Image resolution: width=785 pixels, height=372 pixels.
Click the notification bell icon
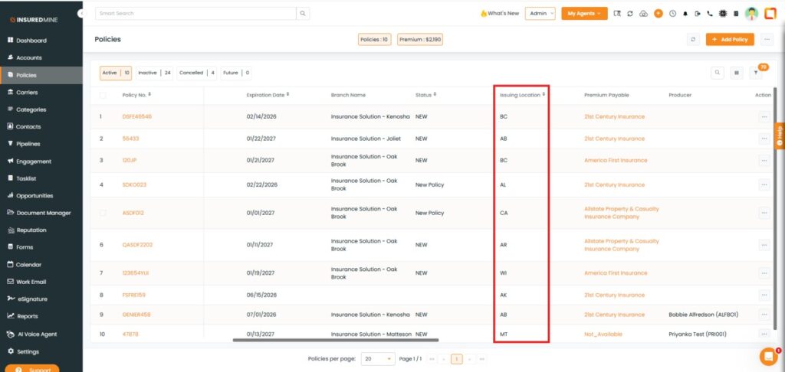(x=685, y=14)
